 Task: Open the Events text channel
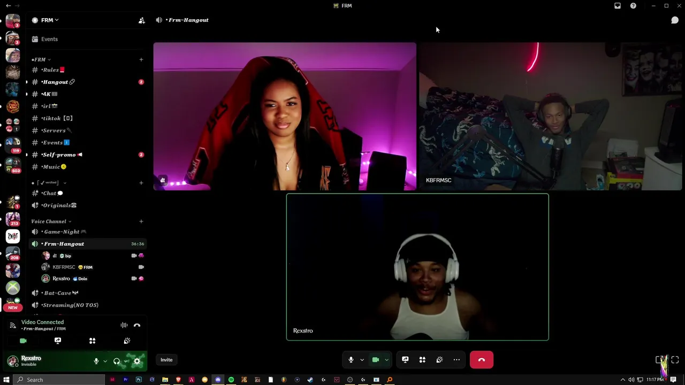click(x=87, y=142)
